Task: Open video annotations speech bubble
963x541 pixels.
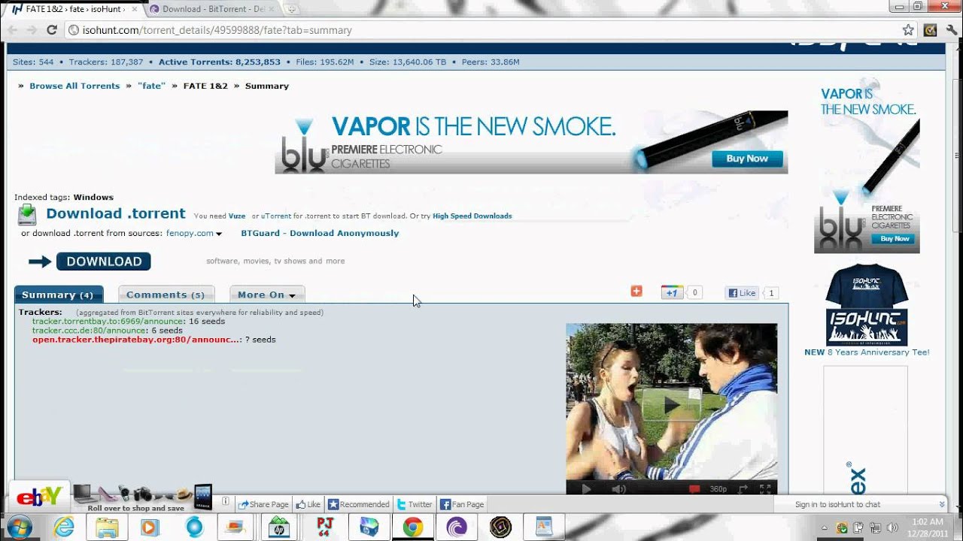Action: (694, 488)
